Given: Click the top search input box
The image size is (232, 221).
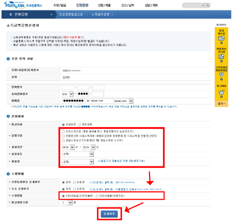Looking at the screenshot, I should tap(192, 6).
